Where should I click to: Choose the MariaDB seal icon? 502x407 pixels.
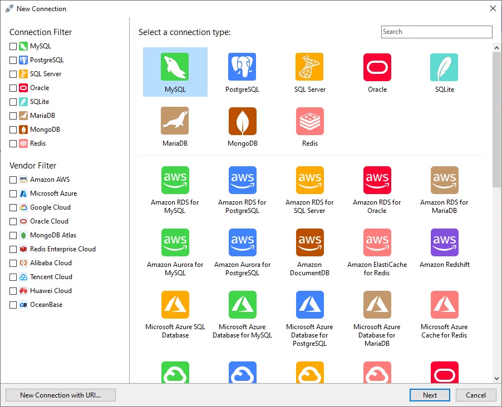tap(175, 121)
